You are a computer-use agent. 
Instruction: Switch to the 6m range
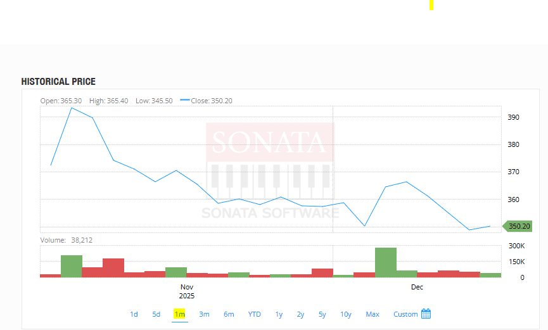229,314
